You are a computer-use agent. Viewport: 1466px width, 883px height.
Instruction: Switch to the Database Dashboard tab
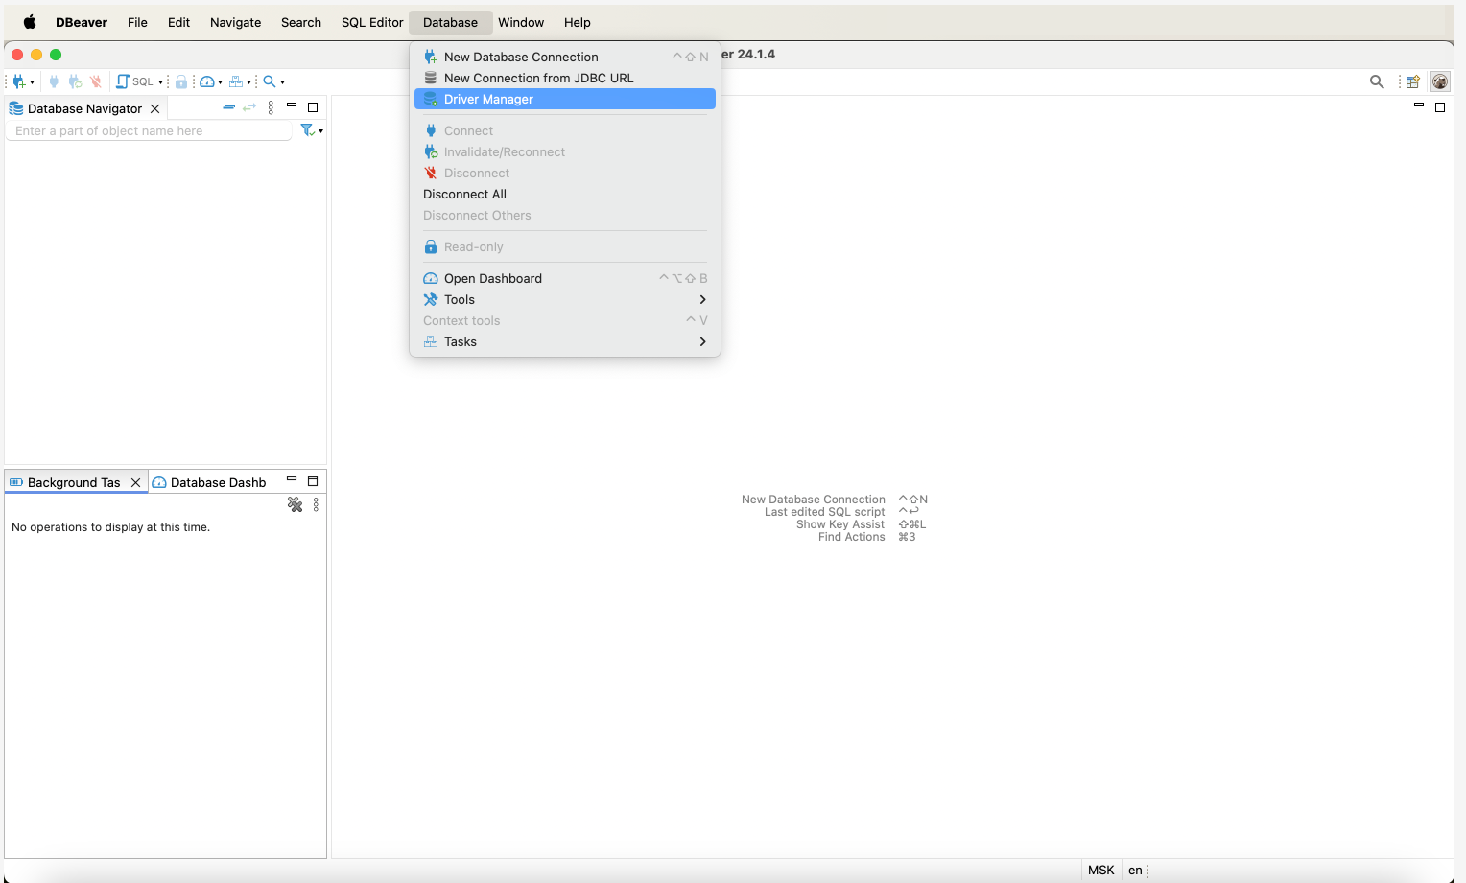pos(217,482)
